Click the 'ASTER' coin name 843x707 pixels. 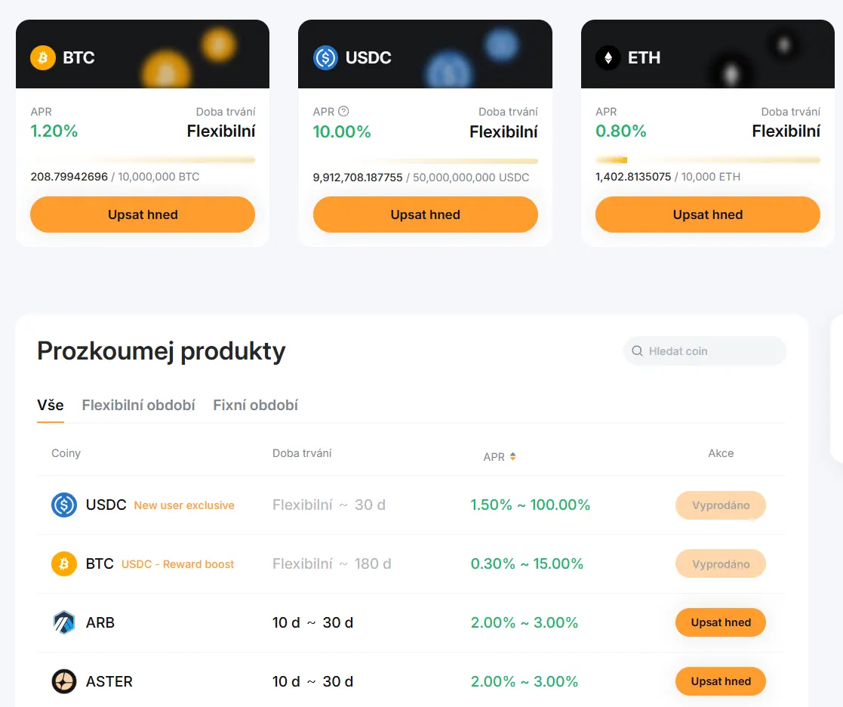click(x=109, y=681)
